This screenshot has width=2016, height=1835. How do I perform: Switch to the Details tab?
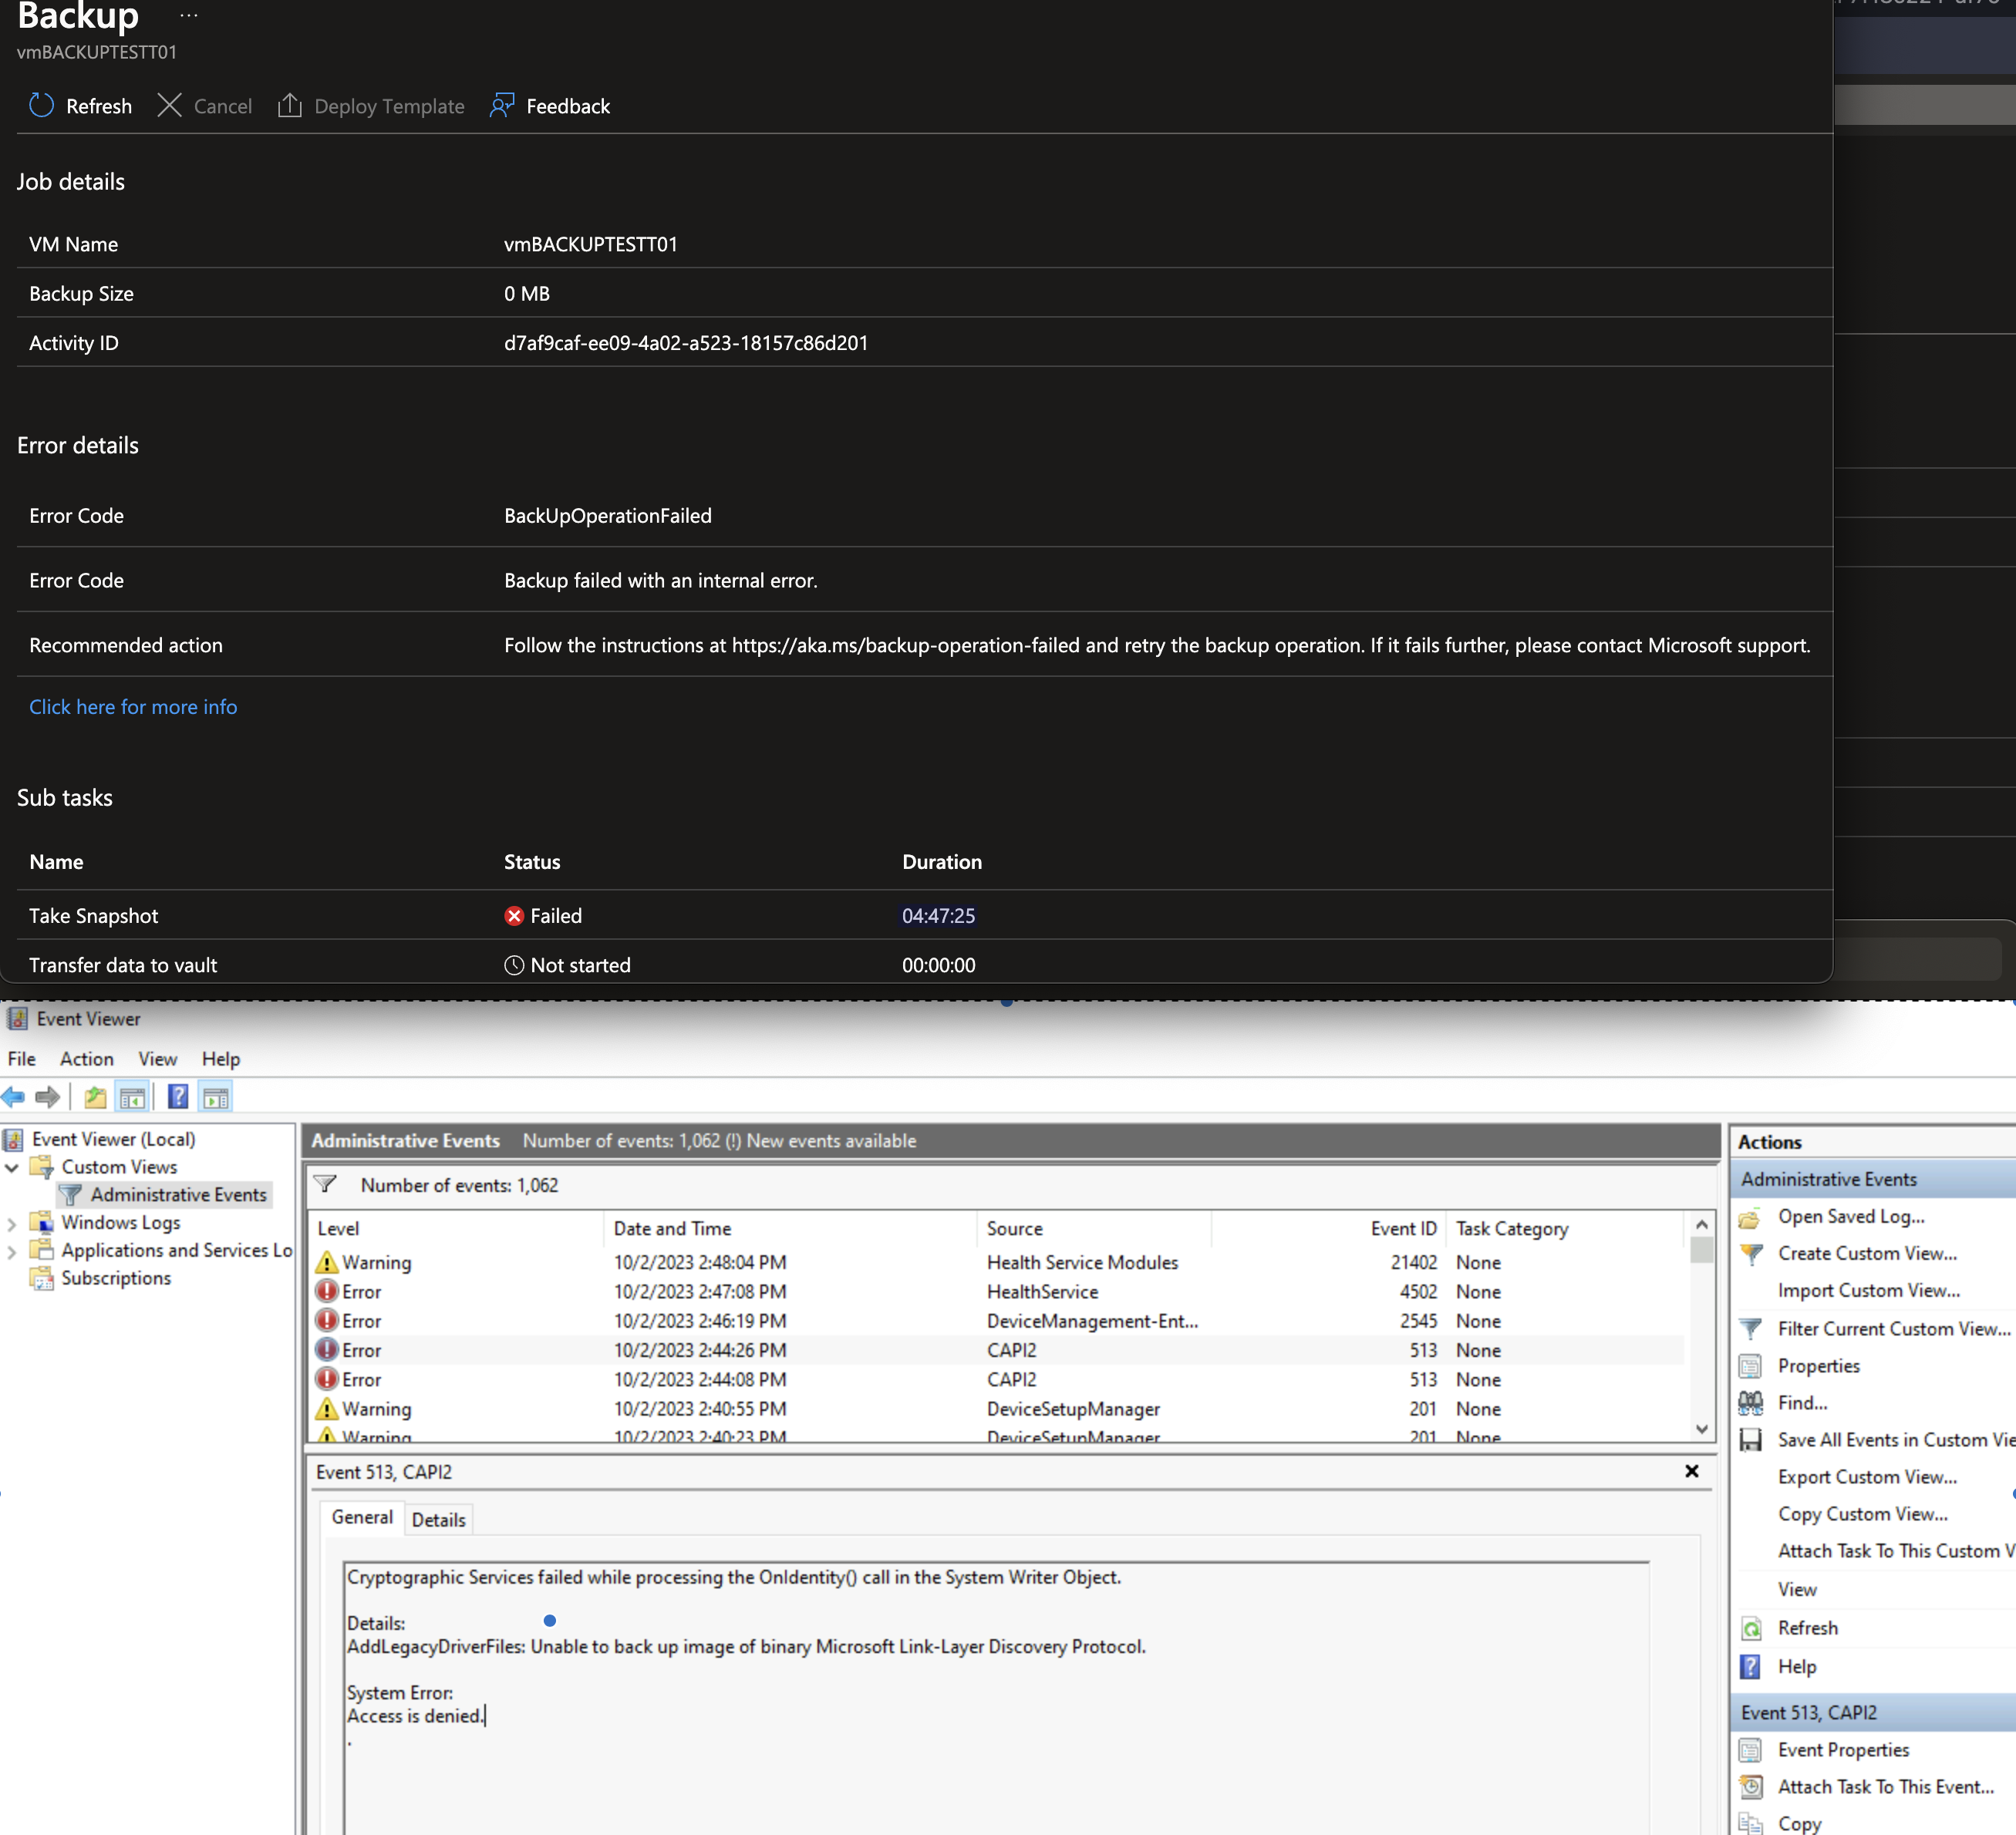point(438,1519)
